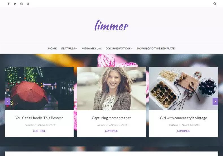Advance slider with right arrow button
Screen dimensions: 223x156
(215, 102)
